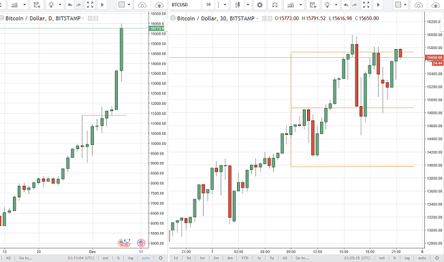
Task: Click first legend square icon on daily chart
Action: coord(90,18)
